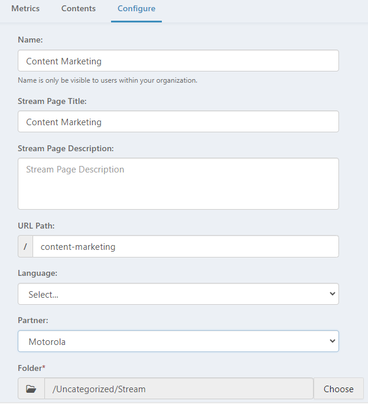Edit the URL Path content-marketing field
368x404 pixels.
click(185, 247)
